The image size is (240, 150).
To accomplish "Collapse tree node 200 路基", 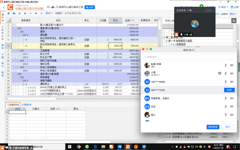I will point(16,74).
